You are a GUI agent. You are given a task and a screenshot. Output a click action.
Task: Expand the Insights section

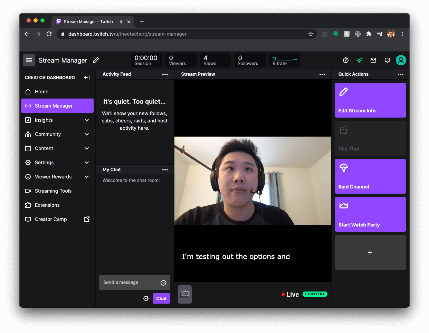coord(87,120)
